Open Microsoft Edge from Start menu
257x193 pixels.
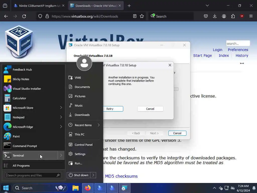pyautogui.click(x=30, y=127)
